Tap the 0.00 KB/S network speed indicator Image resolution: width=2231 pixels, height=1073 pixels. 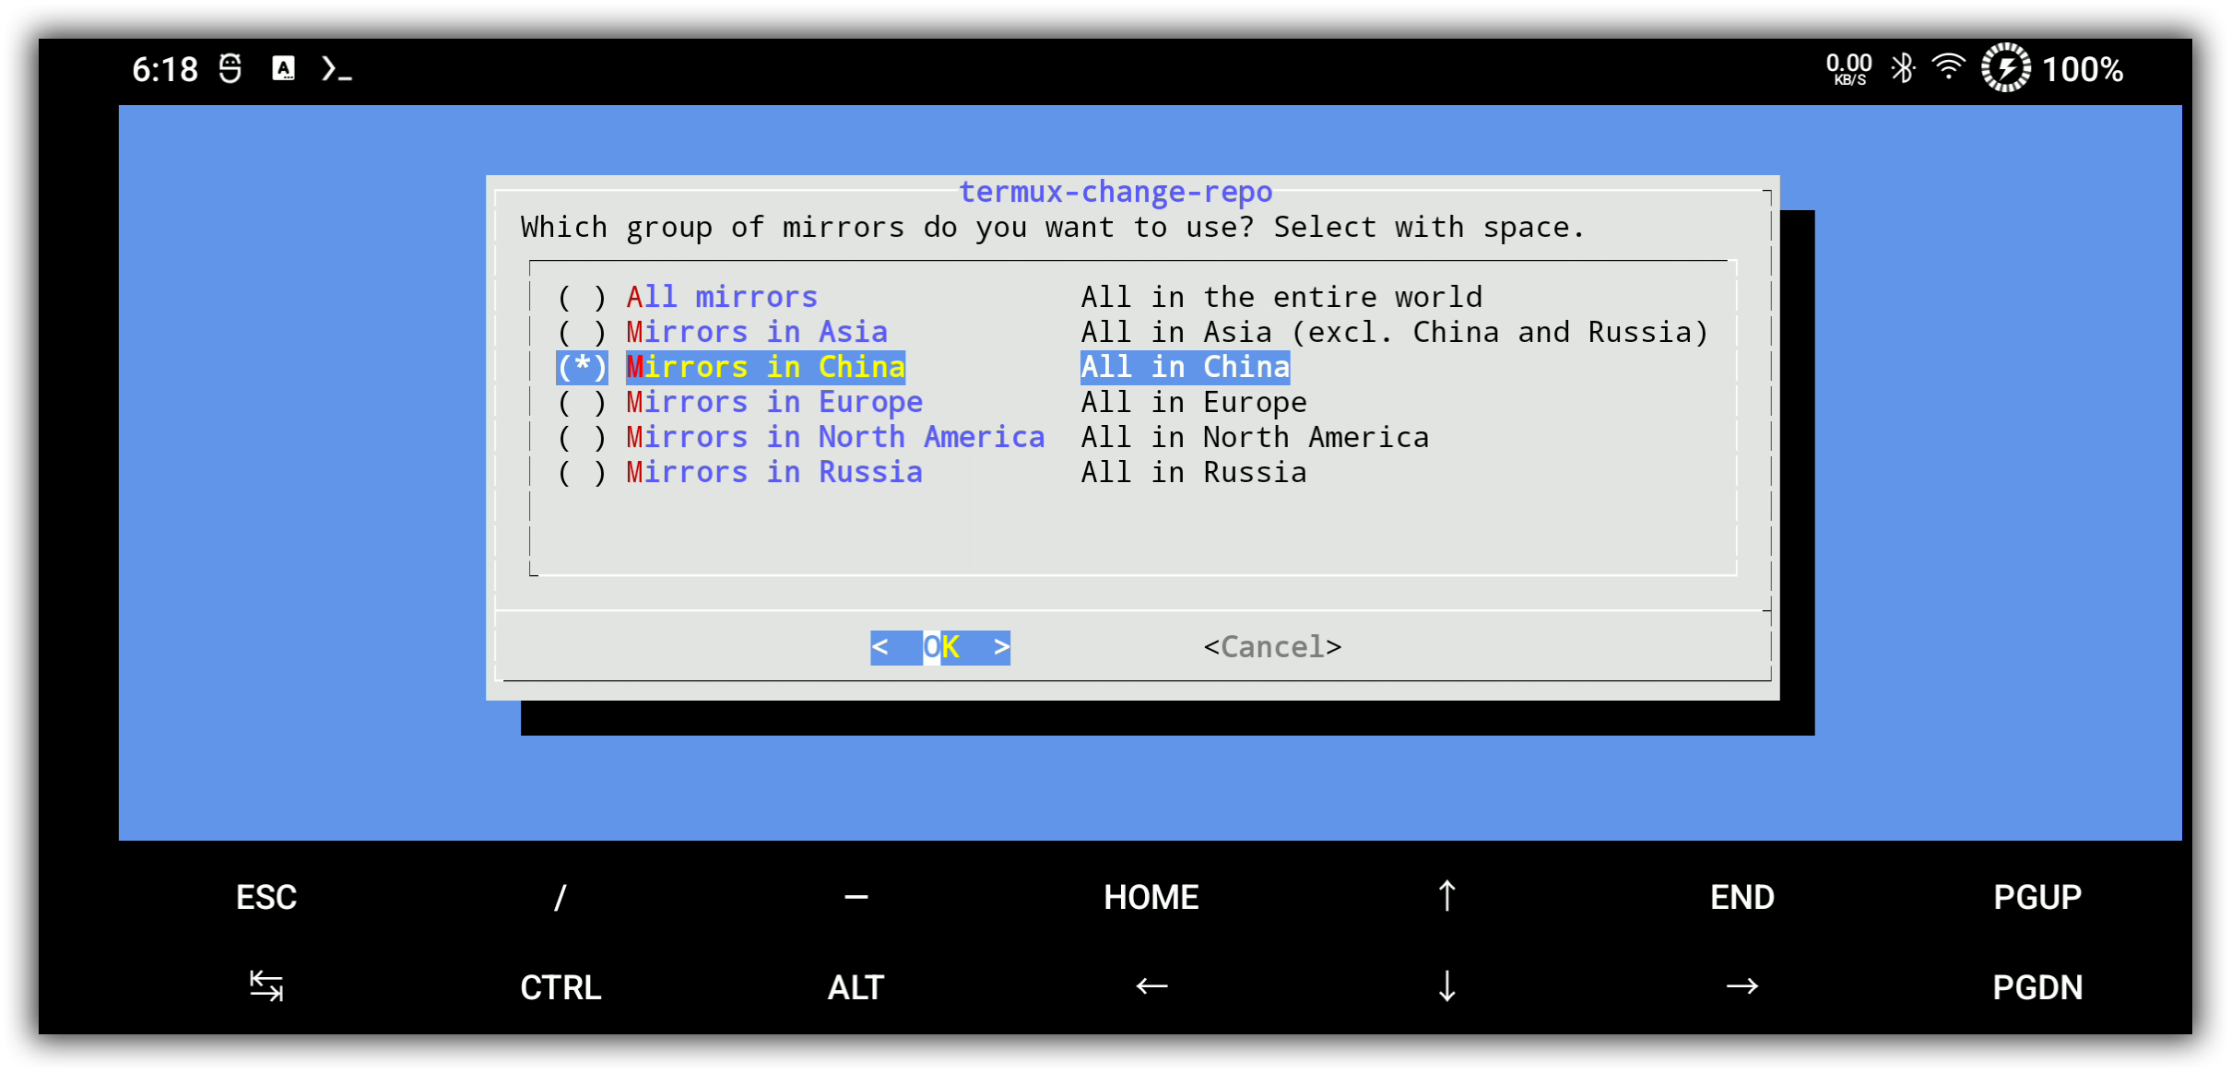coord(1849,68)
